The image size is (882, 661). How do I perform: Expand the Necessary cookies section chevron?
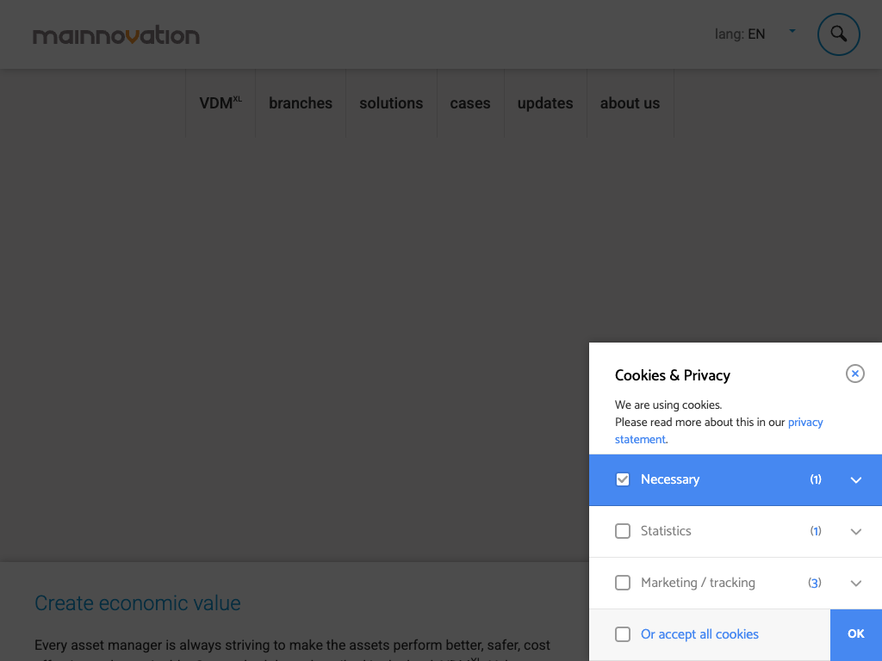click(x=855, y=480)
